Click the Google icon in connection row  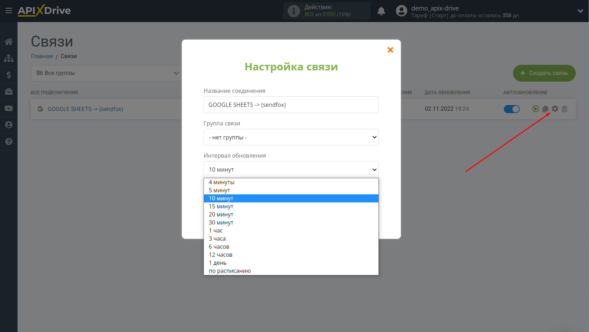40,109
